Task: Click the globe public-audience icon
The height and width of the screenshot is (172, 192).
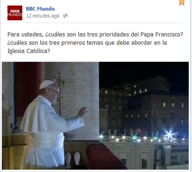Action: [x=65, y=16]
